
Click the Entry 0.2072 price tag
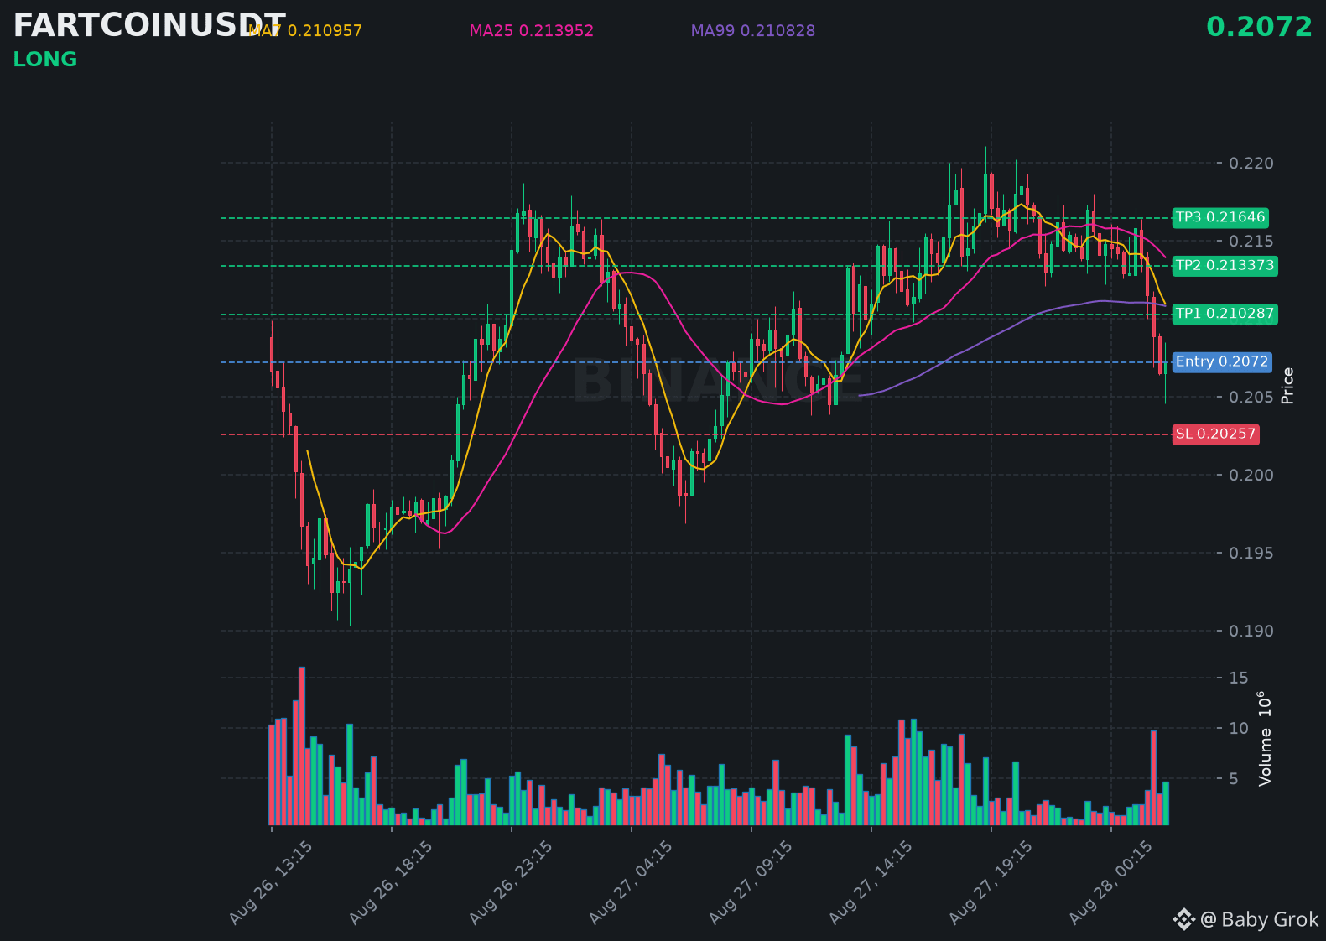1222,361
